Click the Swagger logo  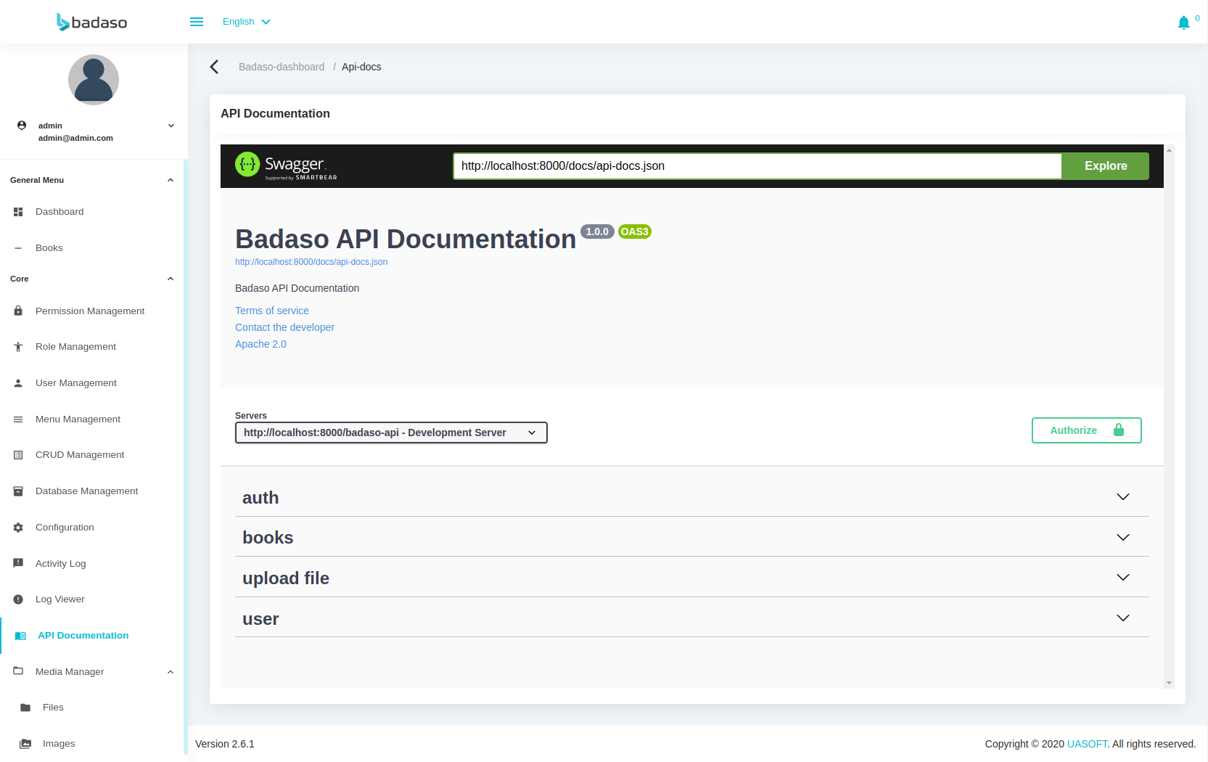286,165
